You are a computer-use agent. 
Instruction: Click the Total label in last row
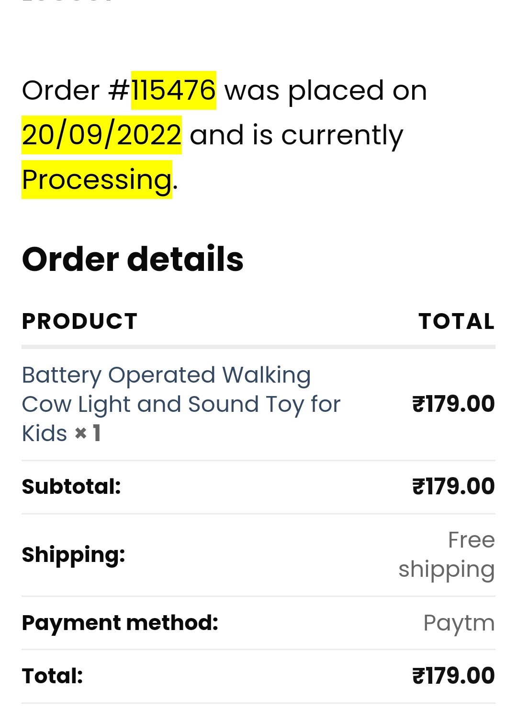[x=52, y=676]
